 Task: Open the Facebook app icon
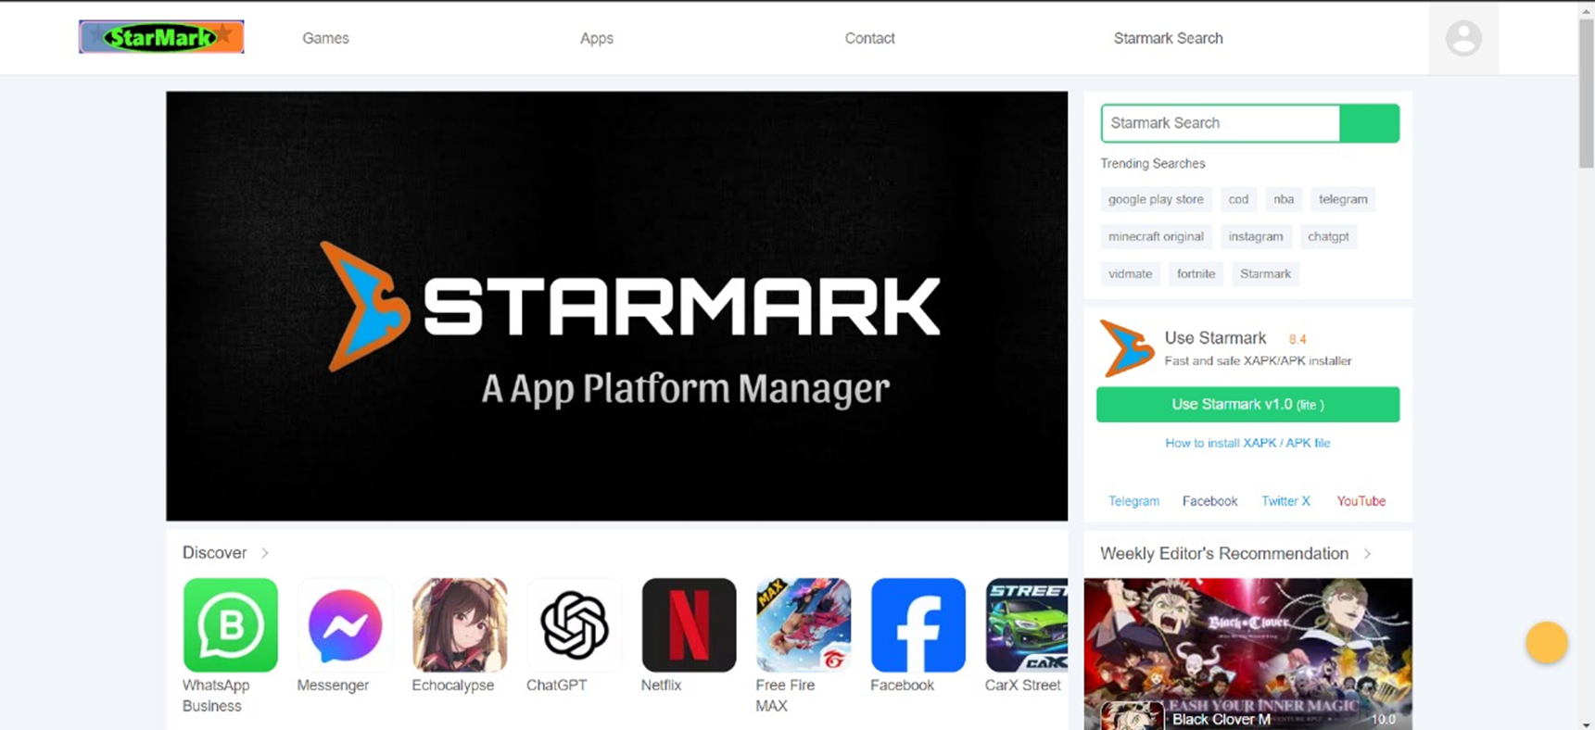coord(918,624)
